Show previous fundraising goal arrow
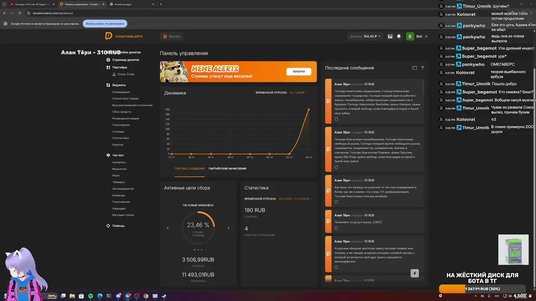 coord(167,228)
